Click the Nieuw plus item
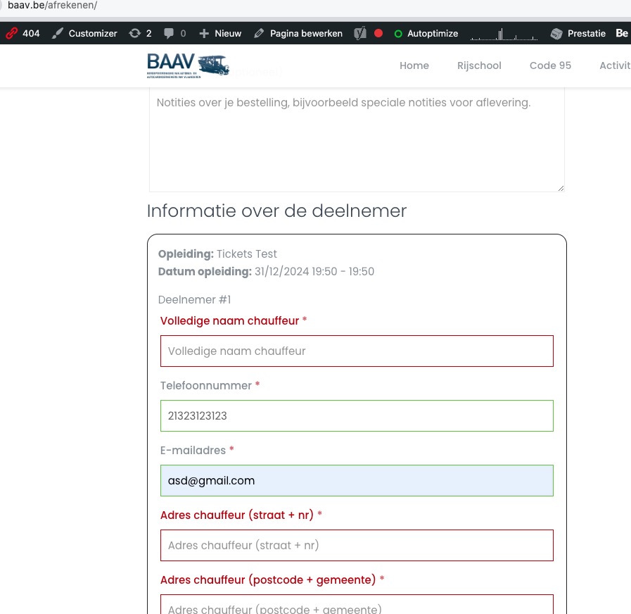 tap(220, 33)
